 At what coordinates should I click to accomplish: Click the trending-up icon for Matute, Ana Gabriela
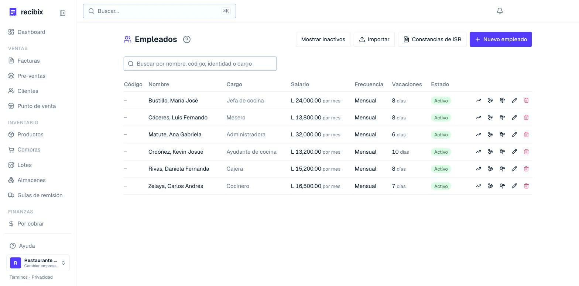[478, 135]
